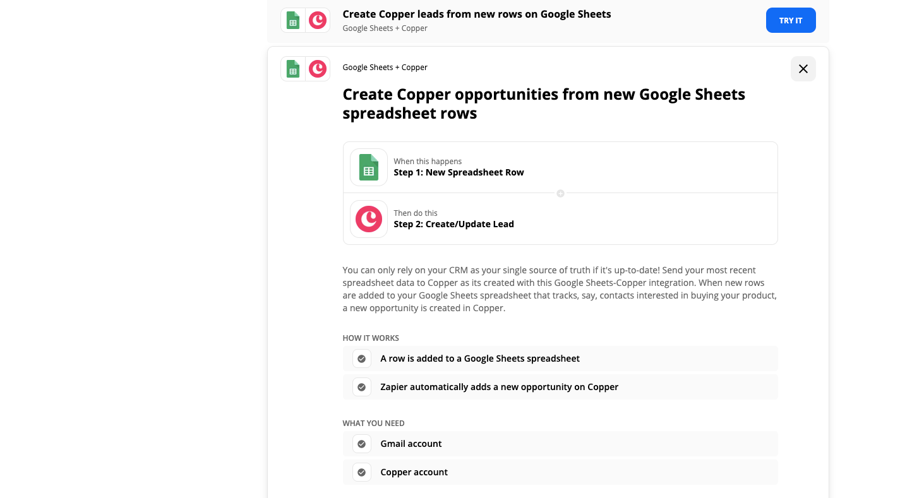Click the check icon next to Gmail account
This screenshot has height=498, width=900.
(362, 444)
